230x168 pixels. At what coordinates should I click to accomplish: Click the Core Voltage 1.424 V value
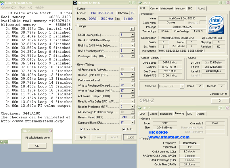click(x=198, y=31)
